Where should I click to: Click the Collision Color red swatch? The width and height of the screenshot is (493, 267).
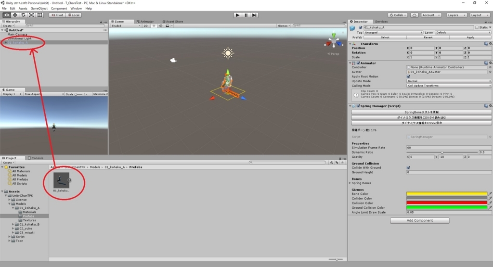click(447, 203)
